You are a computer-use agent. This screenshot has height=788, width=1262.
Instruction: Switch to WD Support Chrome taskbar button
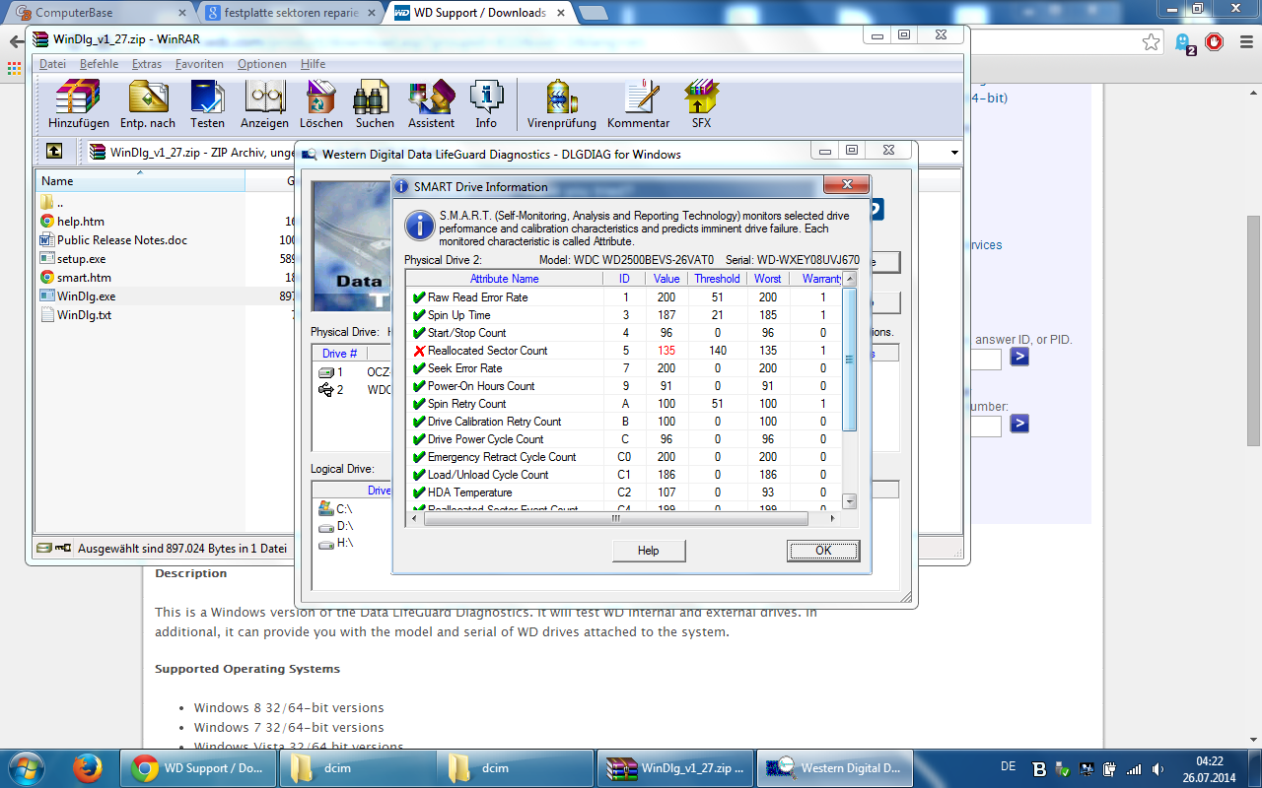(x=199, y=767)
